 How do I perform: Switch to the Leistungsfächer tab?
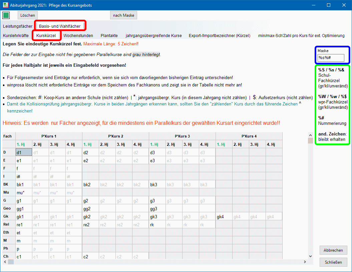[18, 26]
